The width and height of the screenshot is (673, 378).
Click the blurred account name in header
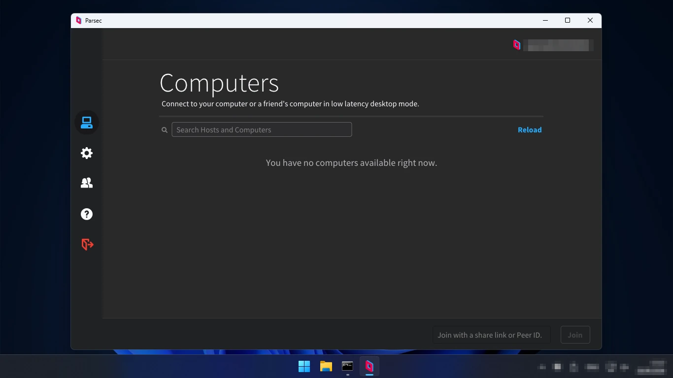[558, 45]
